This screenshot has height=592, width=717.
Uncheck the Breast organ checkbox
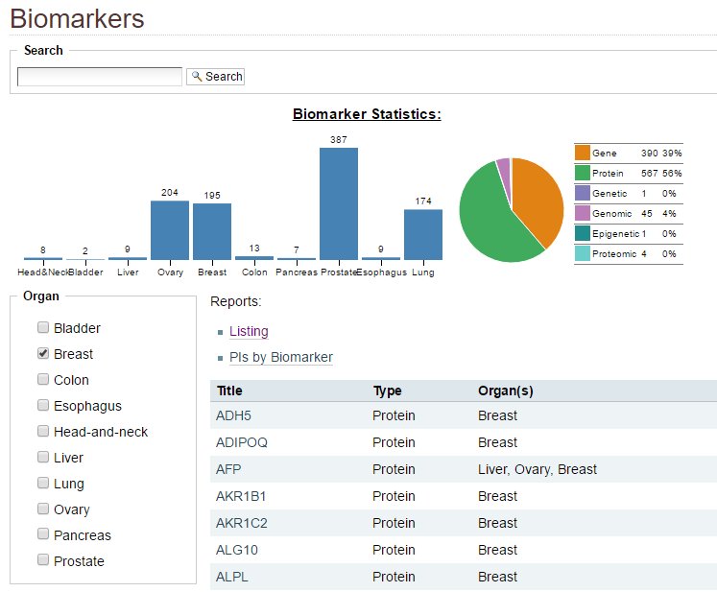[43, 353]
